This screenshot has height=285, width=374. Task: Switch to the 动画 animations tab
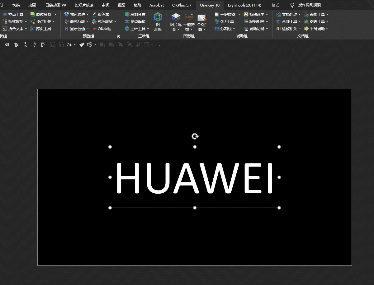tap(32, 5)
